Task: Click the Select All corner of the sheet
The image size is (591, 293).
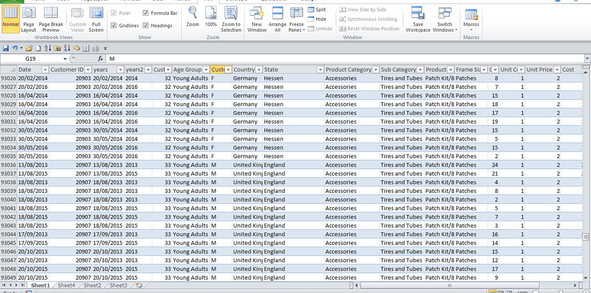Action: (x=9, y=69)
